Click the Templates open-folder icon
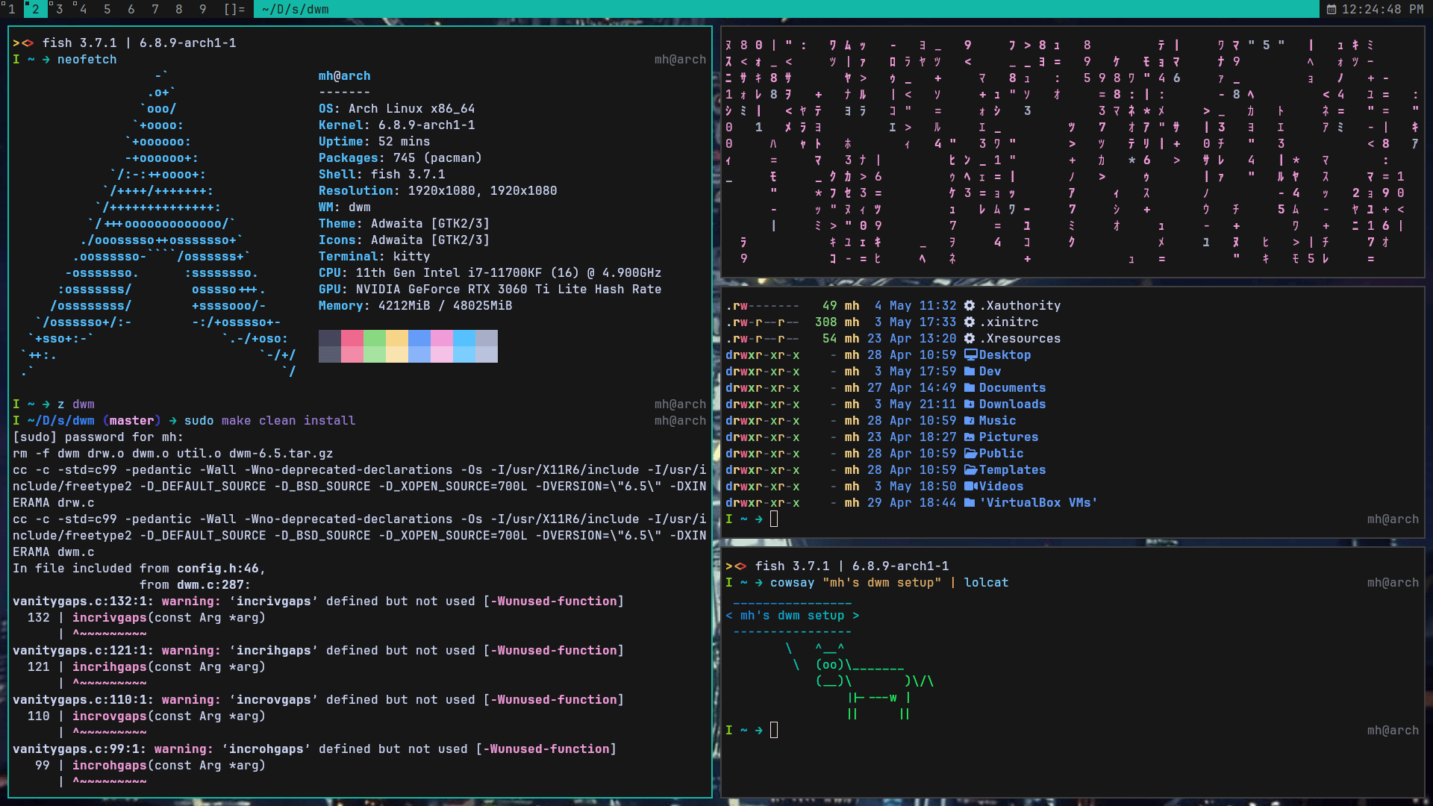The height and width of the screenshot is (806, 1433). [x=970, y=469]
